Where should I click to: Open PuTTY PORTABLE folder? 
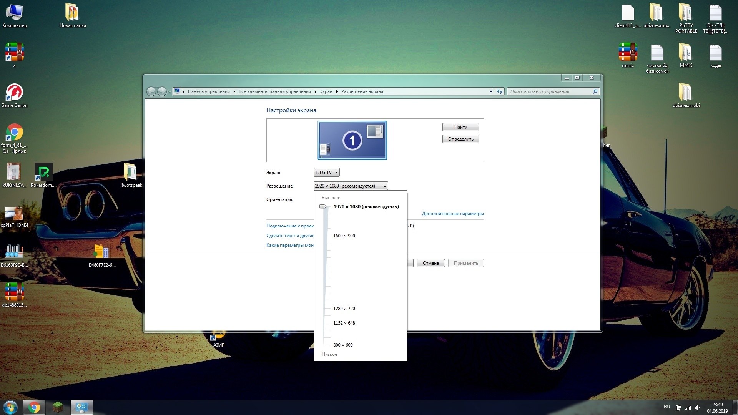tap(686, 18)
